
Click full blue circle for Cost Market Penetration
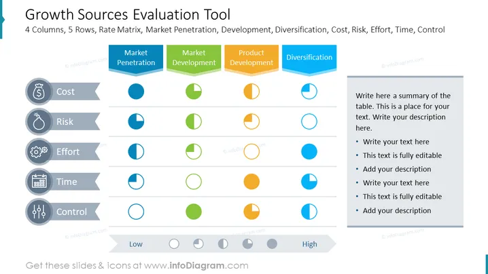click(x=136, y=92)
